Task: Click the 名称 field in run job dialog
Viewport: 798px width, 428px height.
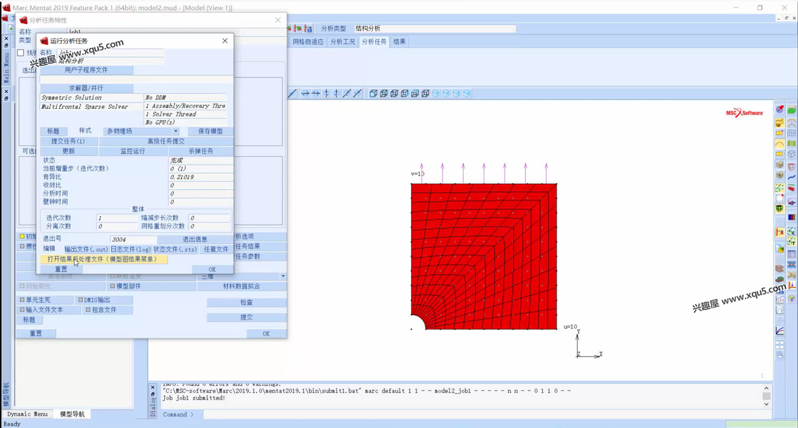Action: coord(110,53)
